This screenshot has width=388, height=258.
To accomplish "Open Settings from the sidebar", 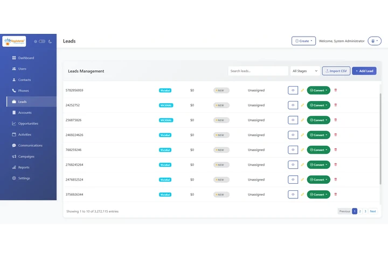I will pos(24,178).
